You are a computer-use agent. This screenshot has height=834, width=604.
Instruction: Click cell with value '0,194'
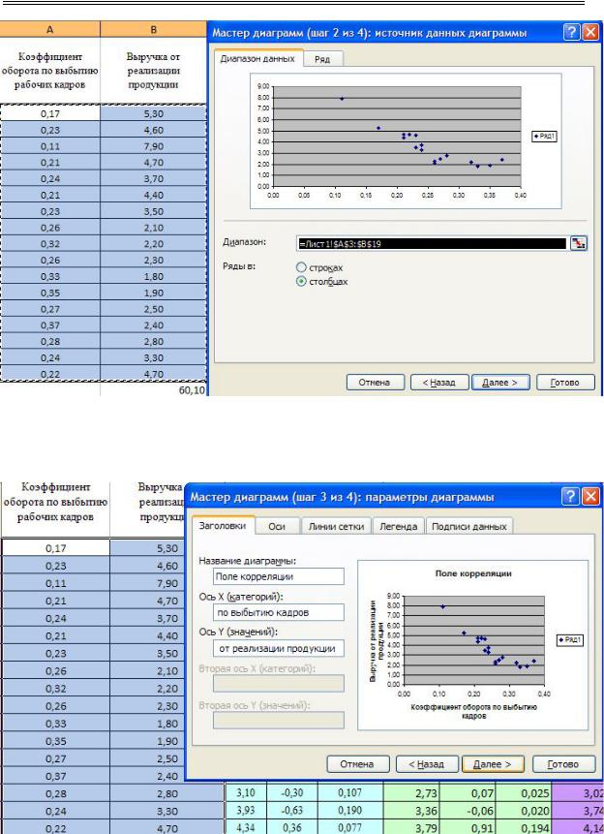pyautogui.click(x=524, y=827)
